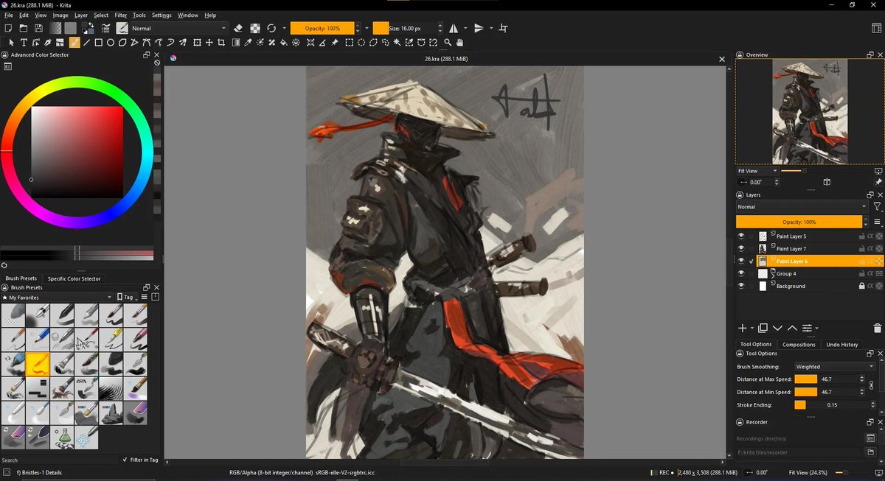Open the Filter menu
The width and height of the screenshot is (885, 481).
click(121, 15)
